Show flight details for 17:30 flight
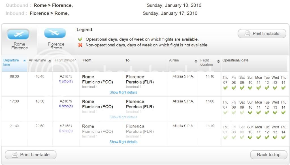This screenshot has width=290, height=165. point(123,117)
